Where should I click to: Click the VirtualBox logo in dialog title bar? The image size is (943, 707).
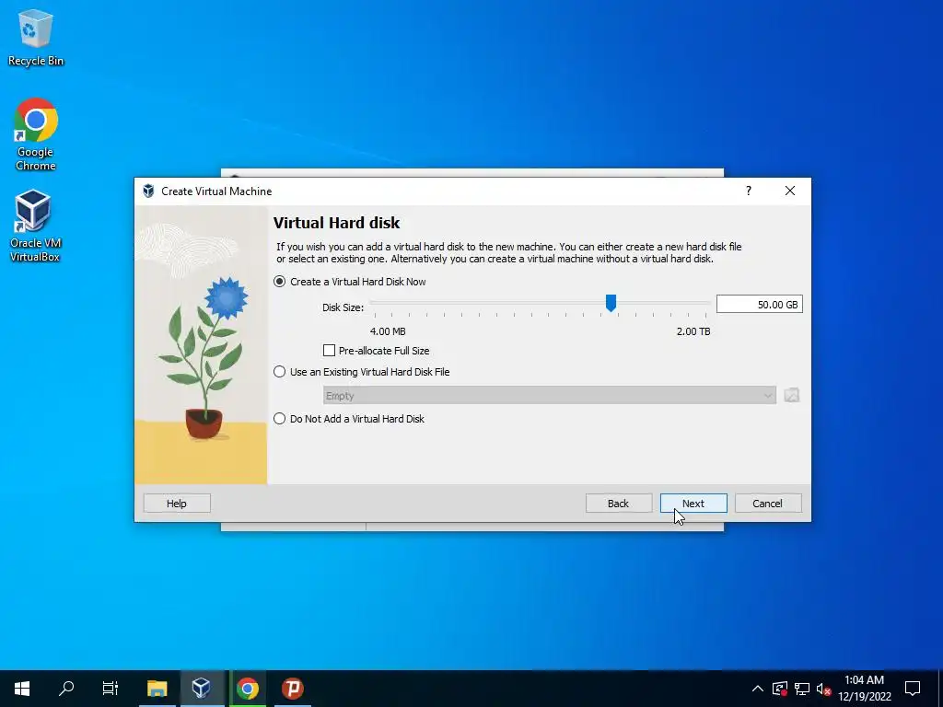point(148,191)
